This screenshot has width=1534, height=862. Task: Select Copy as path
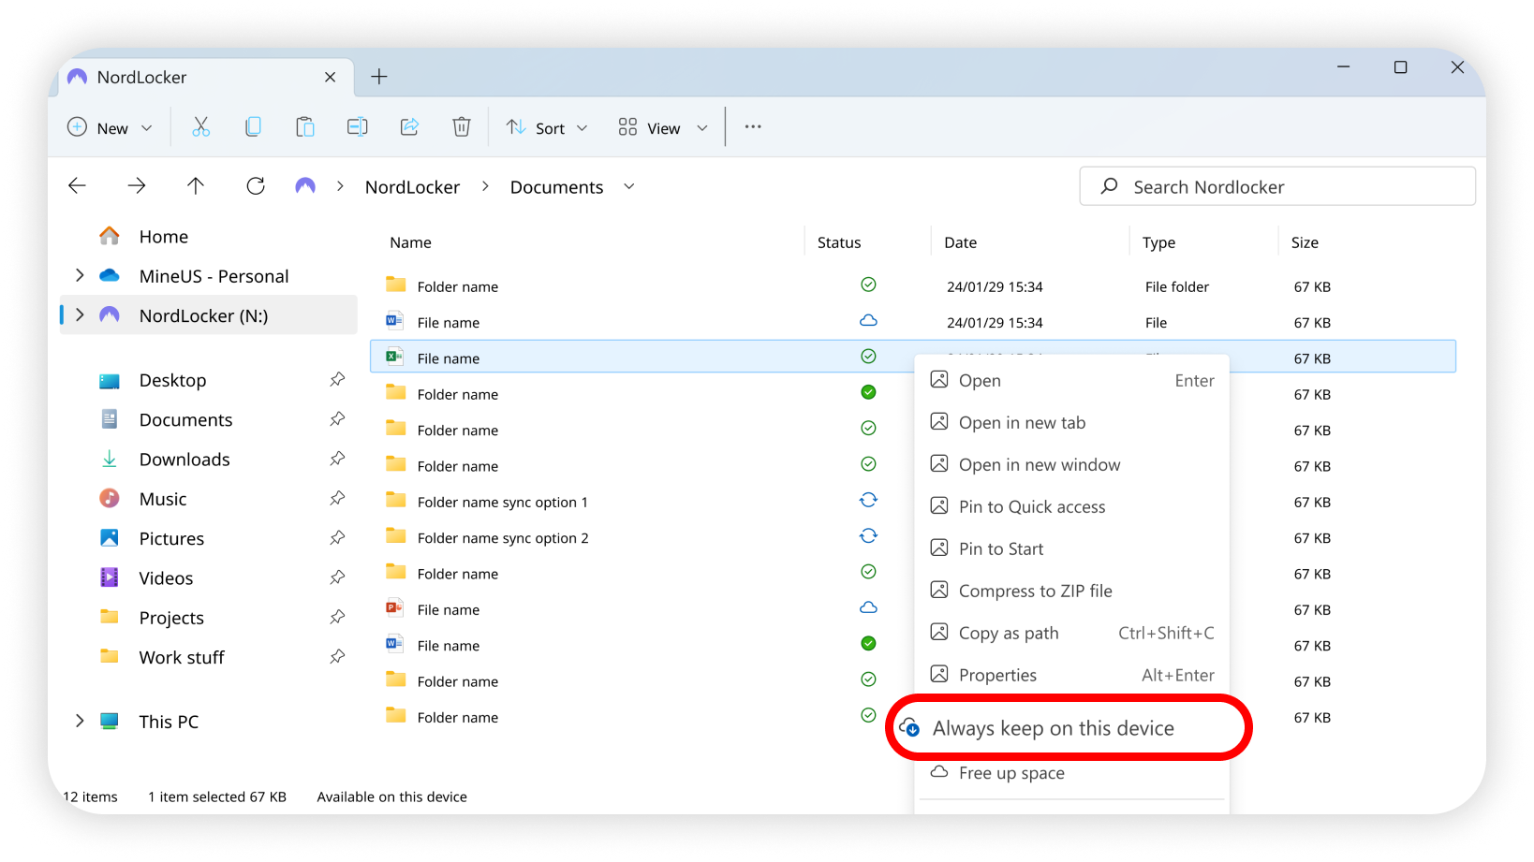1071,633
